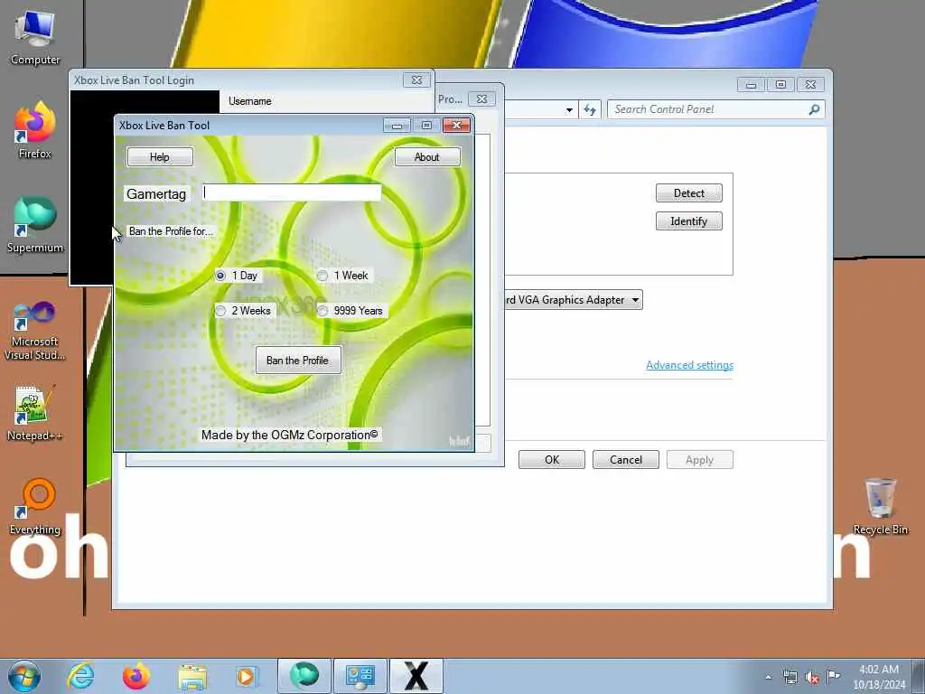Open the Notepad++ desktop shortcut
This screenshot has width=925, height=694.
tap(35, 413)
